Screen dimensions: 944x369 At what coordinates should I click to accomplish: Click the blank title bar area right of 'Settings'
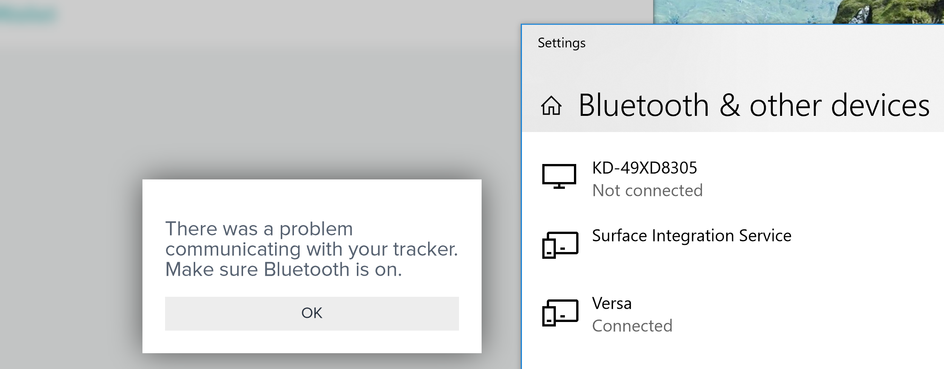click(754, 43)
